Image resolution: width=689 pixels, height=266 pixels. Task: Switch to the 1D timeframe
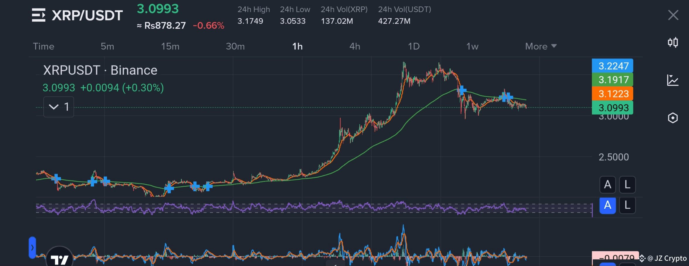(414, 46)
